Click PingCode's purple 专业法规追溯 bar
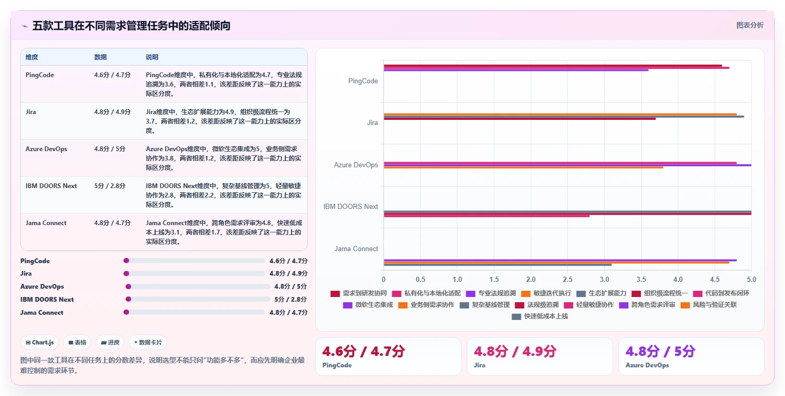 516,70
